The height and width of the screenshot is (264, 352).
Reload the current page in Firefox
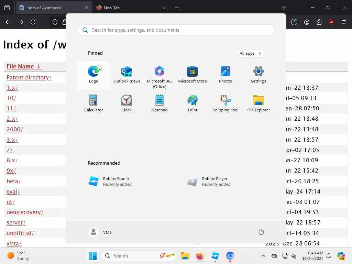[33, 22]
